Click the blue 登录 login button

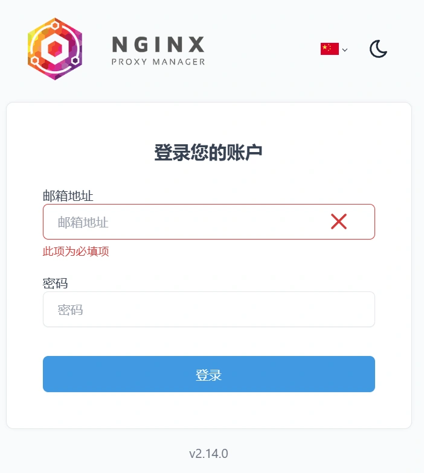(x=209, y=374)
